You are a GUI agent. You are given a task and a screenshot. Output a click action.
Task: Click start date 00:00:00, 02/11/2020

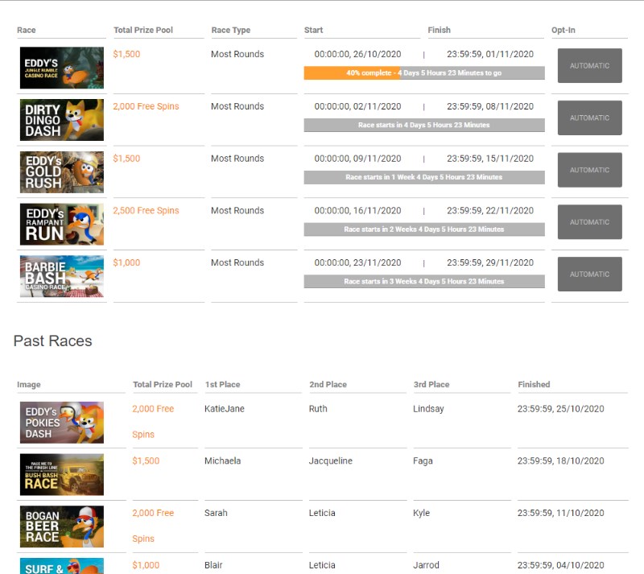357,106
